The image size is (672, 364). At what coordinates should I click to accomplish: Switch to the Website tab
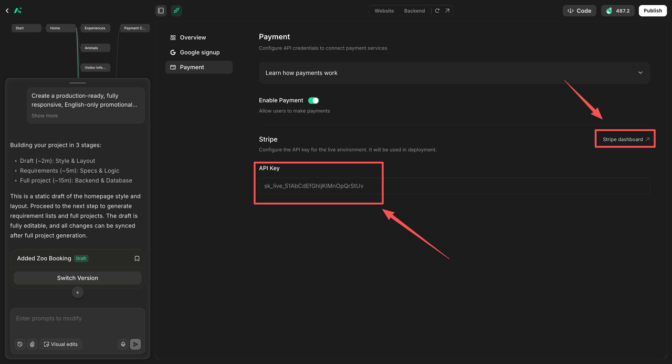pos(384,11)
